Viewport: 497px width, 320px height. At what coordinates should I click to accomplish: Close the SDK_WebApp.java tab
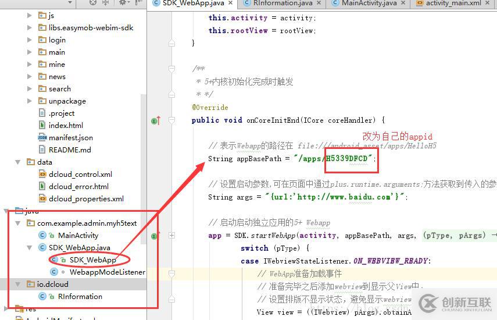tap(230, 3)
